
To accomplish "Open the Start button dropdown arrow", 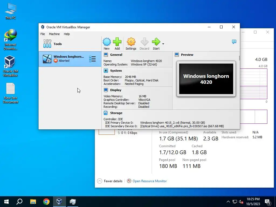I will click(x=163, y=44).
